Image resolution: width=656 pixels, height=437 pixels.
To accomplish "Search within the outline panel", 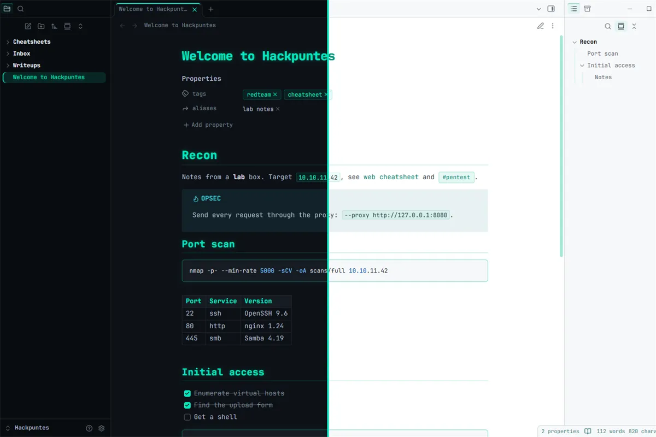I will (x=608, y=26).
